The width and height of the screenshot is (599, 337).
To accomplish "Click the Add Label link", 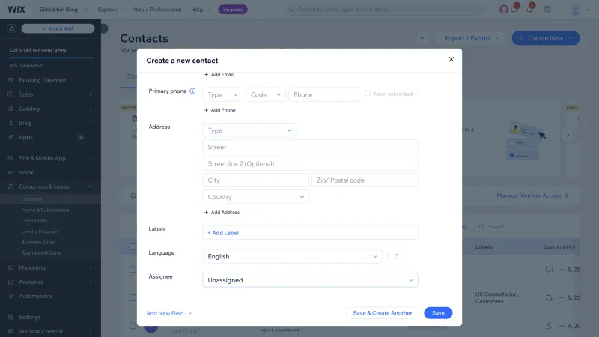I will click(x=223, y=233).
